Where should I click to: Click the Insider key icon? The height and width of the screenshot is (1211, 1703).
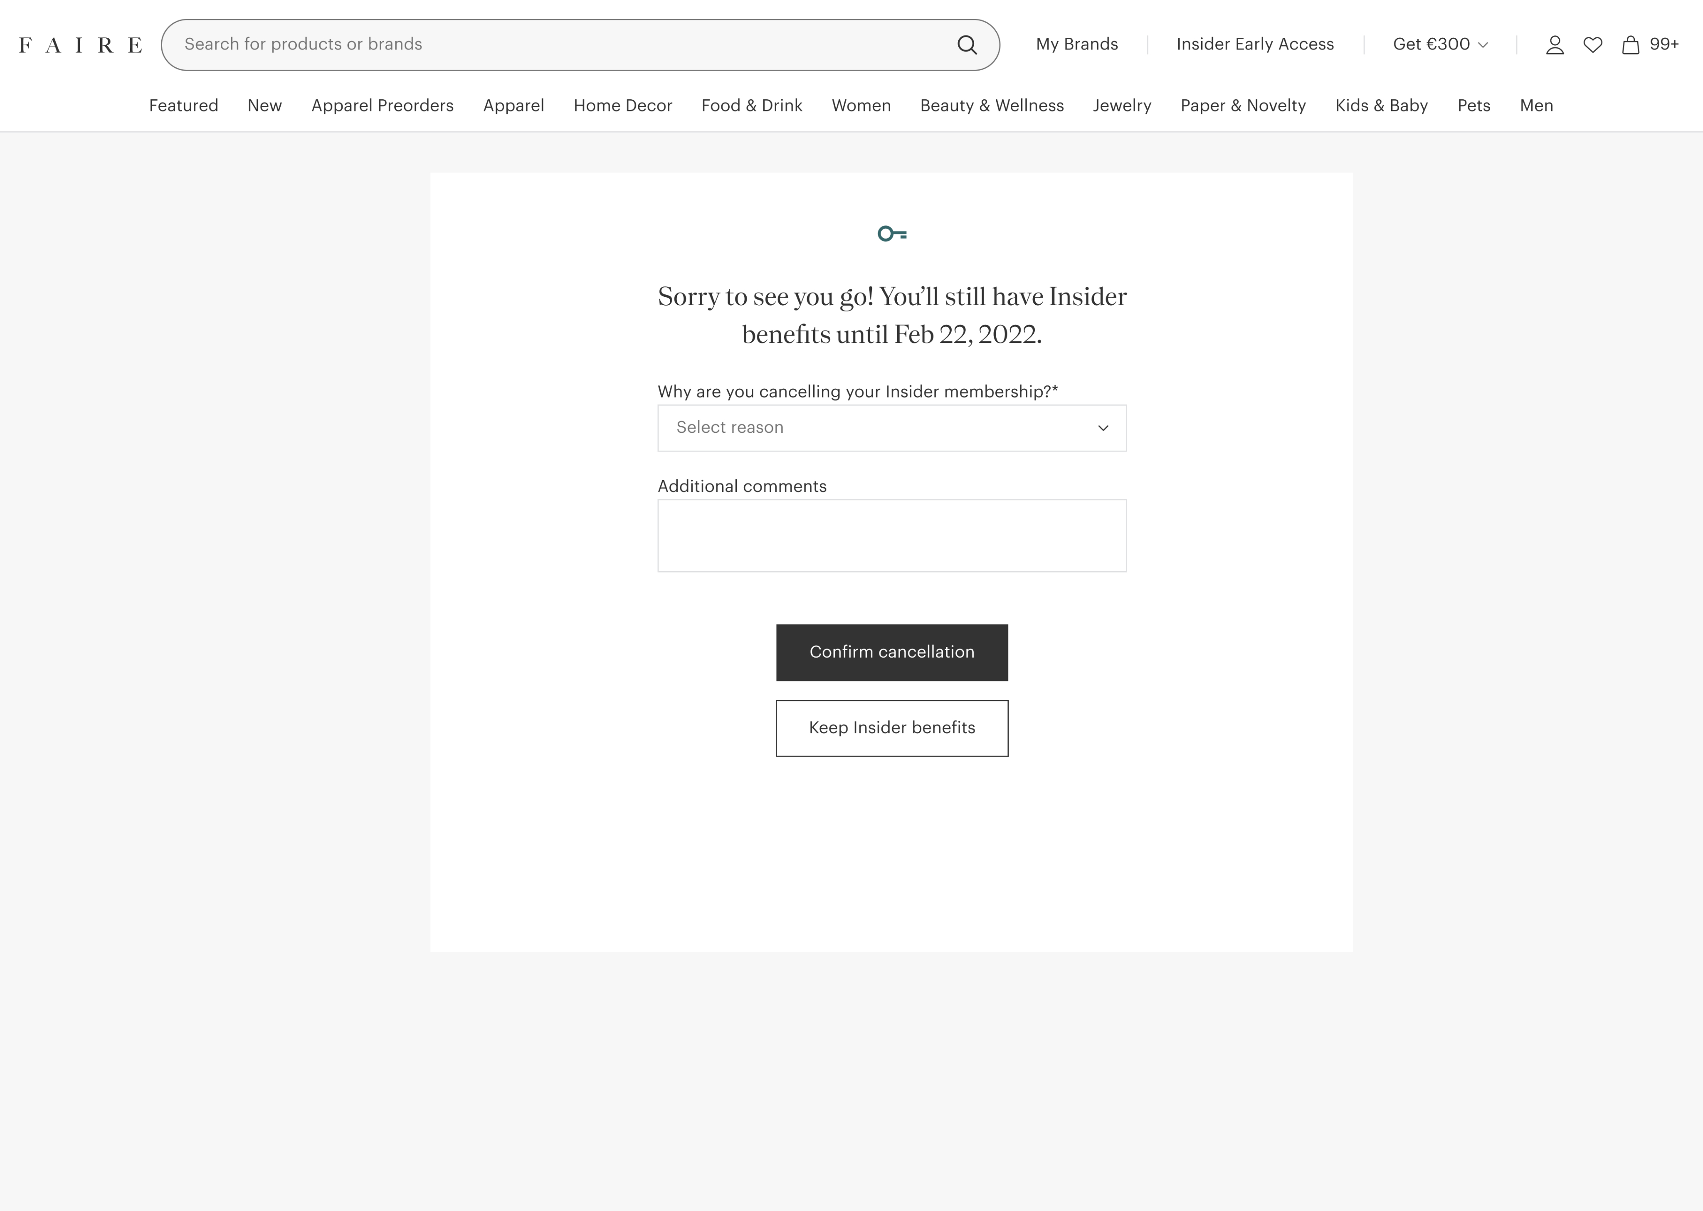(x=892, y=234)
